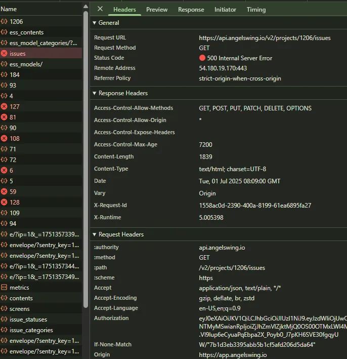Viewport: 347px width, 359px height.
Task: Open the Response tab
Action: pyautogui.click(x=191, y=10)
